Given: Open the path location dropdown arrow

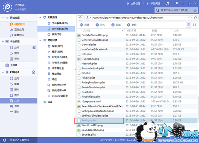Looking at the screenshot, I should pos(91,18).
